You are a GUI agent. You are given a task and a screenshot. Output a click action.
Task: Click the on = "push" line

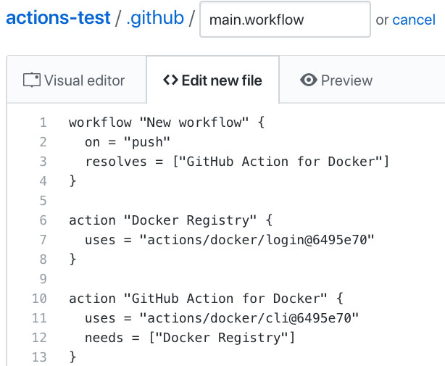(x=128, y=142)
